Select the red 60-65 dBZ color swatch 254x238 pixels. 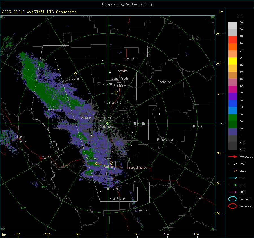(x=233, y=40)
